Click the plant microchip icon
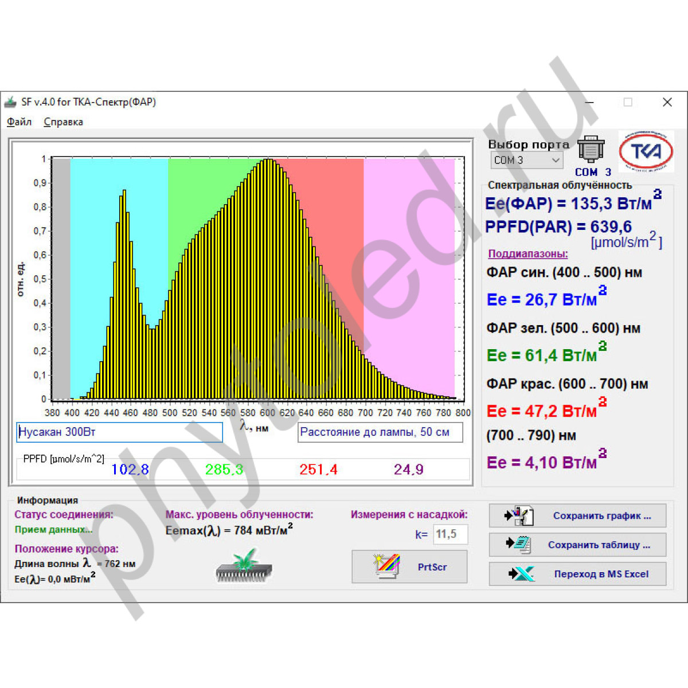 (244, 566)
